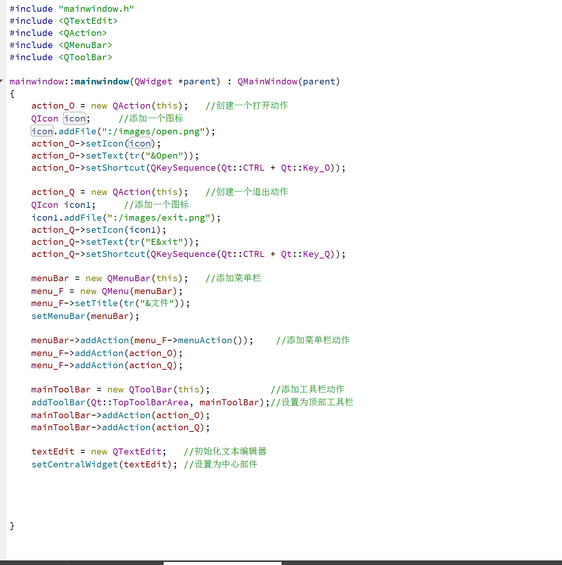Click the line icon.addFile(":/images/open.png")
The height and width of the screenshot is (565, 562).
click(123, 131)
